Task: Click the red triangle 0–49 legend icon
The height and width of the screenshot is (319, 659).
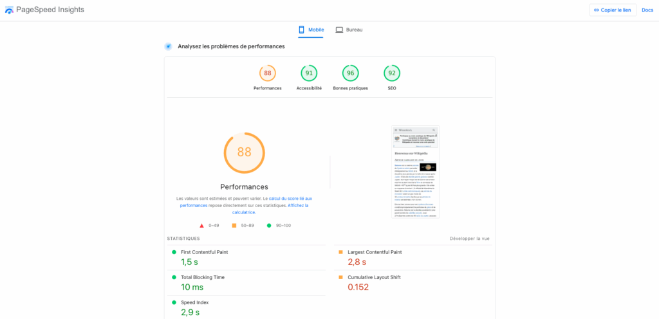Action: pyautogui.click(x=201, y=226)
